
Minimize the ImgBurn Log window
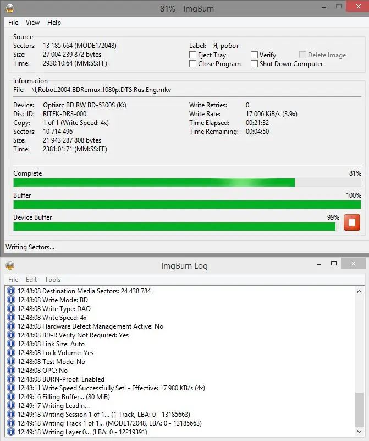tap(319, 264)
